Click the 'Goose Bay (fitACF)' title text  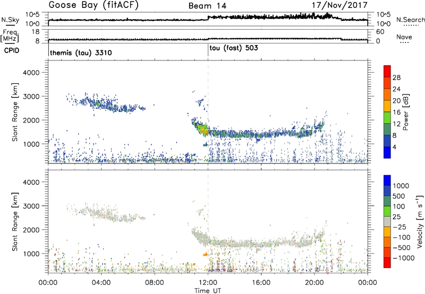[93, 5]
